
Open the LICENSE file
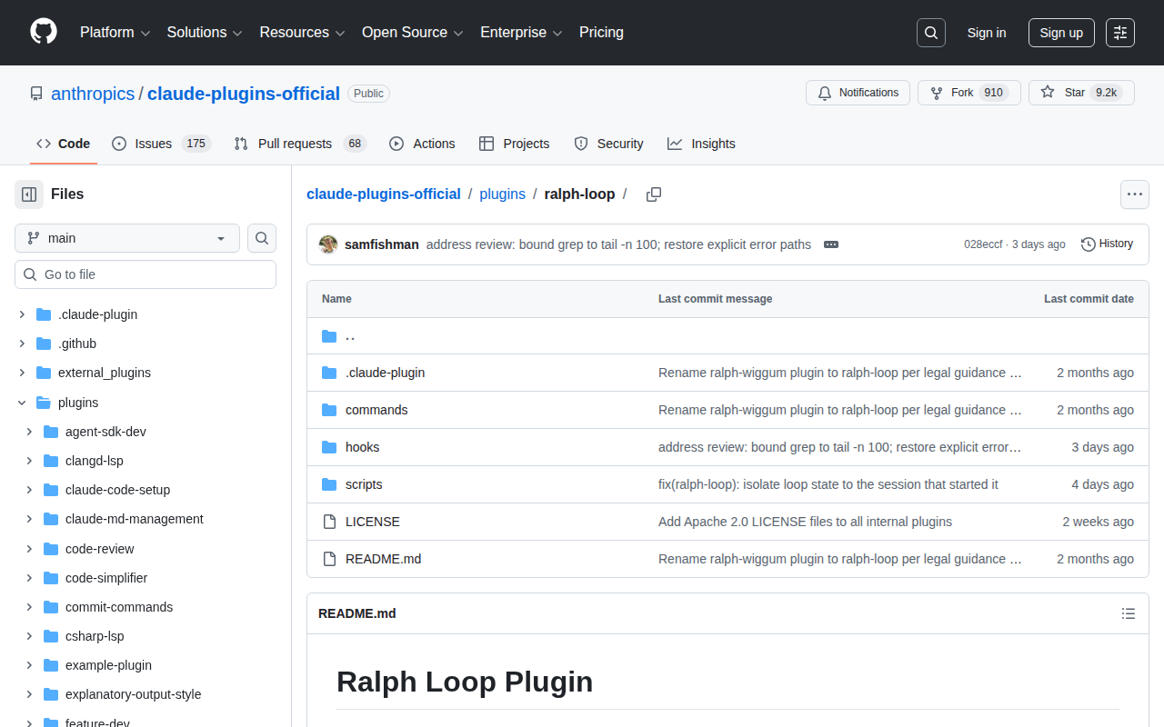tap(373, 522)
